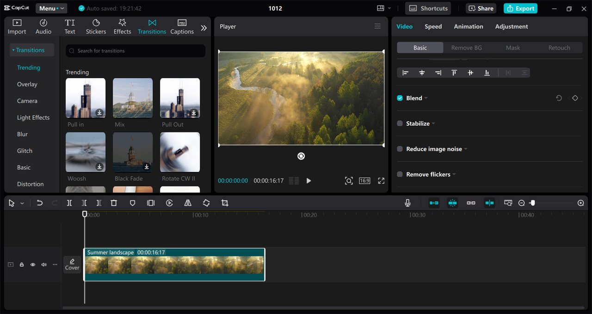
Task: Click the Blend keyframe diamond icon
Action: pos(575,98)
